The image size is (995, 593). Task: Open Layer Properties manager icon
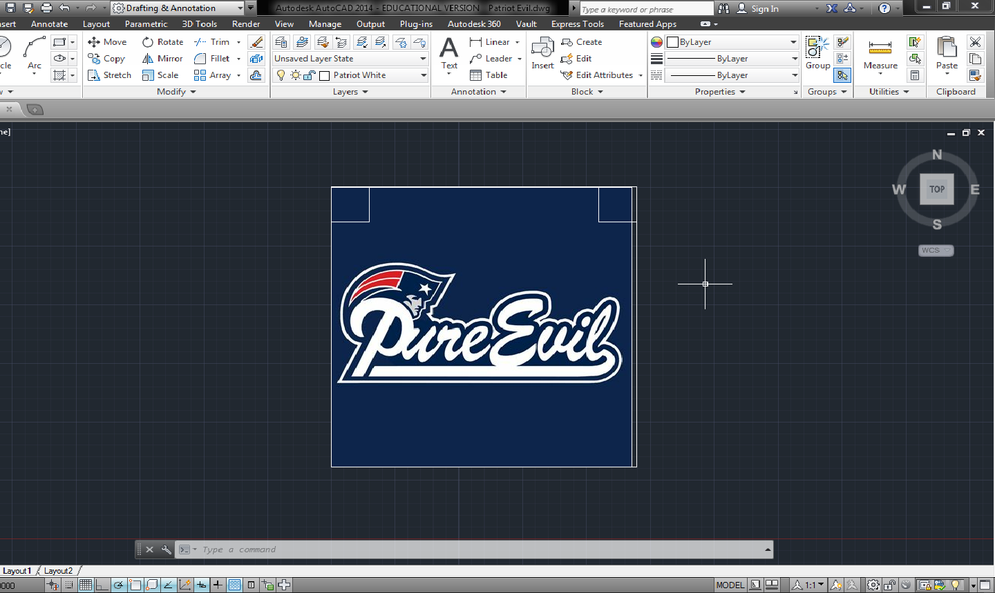pyautogui.click(x=281, y=42)
